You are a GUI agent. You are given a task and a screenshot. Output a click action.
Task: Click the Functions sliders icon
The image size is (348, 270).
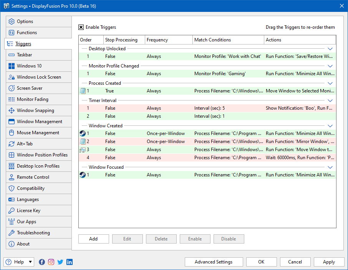pyautogui.click(x=11, y=33)
